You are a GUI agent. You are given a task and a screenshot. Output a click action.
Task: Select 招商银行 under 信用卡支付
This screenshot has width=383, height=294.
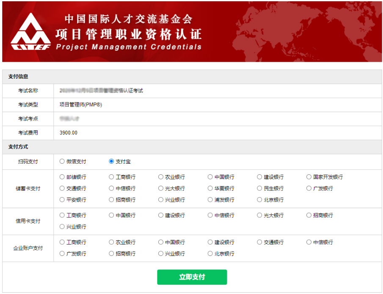[309, 215]
